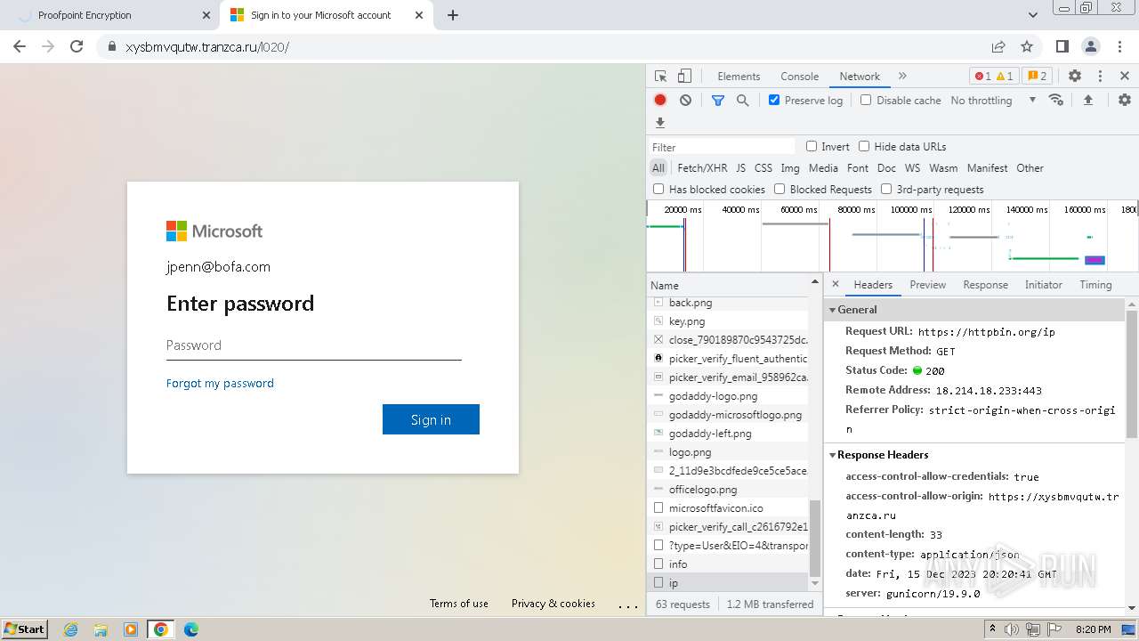1139x641 pixels.
Task: Open the tab search dropdown arrow
Action: (x=1032, y=15)
